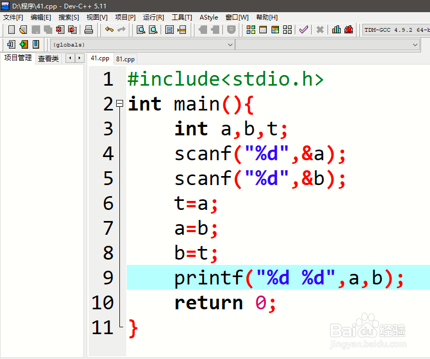The image size is (430, 359).
Task: Open the 窗口[W] menu
Action: tap(237, 17)
